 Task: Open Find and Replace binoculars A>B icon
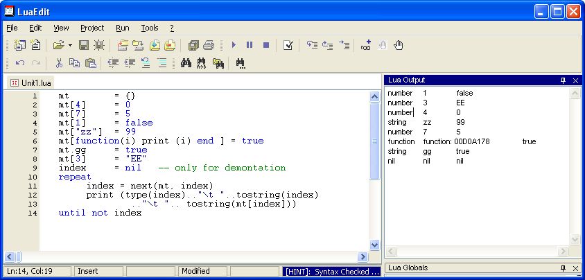(x=202, y=63)
